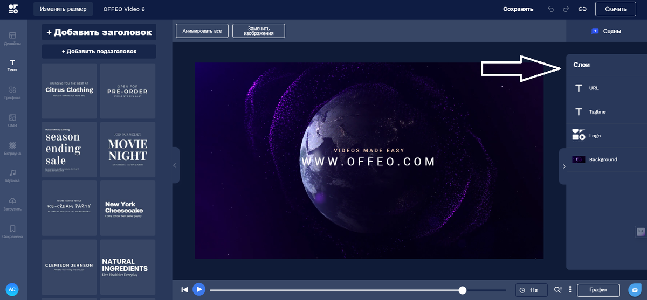This screenshot has height=300, width=647.
Task: Click the Logo layer icon
Action: tap(579, 136)
